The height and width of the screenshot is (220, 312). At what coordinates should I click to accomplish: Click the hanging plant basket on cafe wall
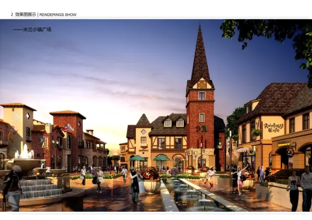pyautogui.click(x=257, y=132)
